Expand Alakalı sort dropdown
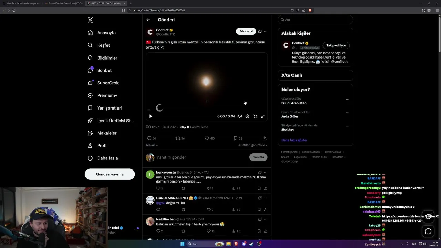Viewport: 441px width, 248px height. click(x=152, y=145)
